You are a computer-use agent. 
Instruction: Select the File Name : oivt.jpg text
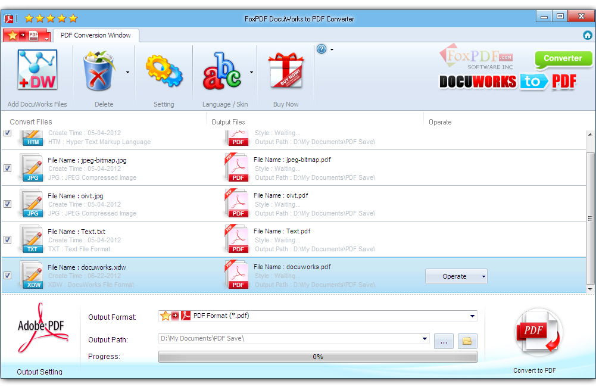pyautogui.click(x=76, y=196)
